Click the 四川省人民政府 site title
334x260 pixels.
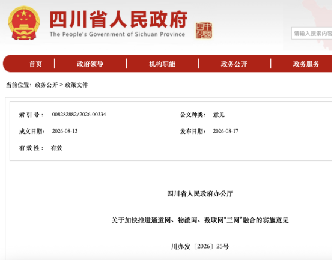tap(118, 19)
